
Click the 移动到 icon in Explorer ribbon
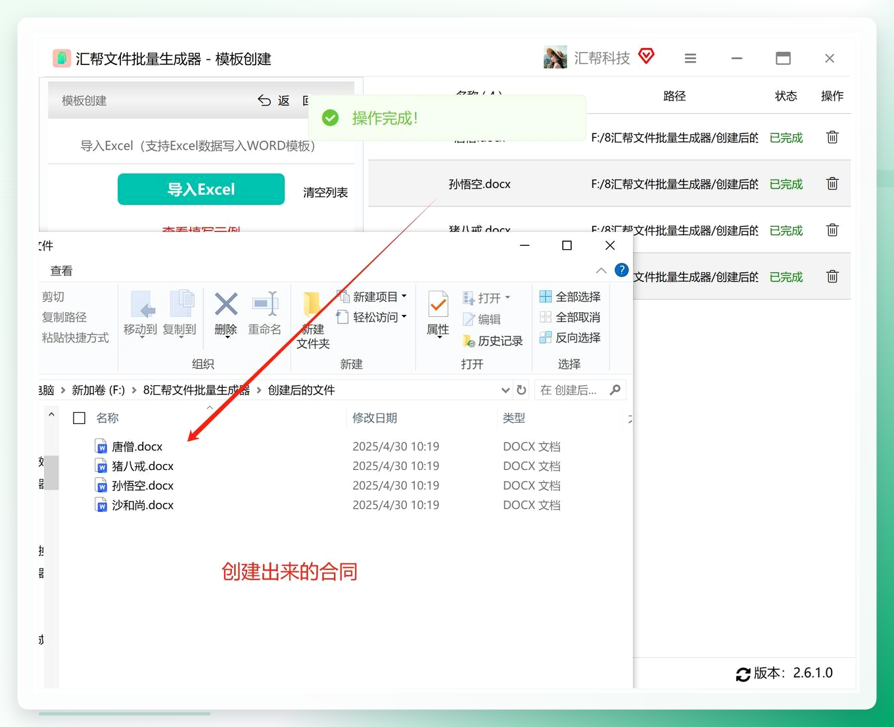[x=143, y=304]
